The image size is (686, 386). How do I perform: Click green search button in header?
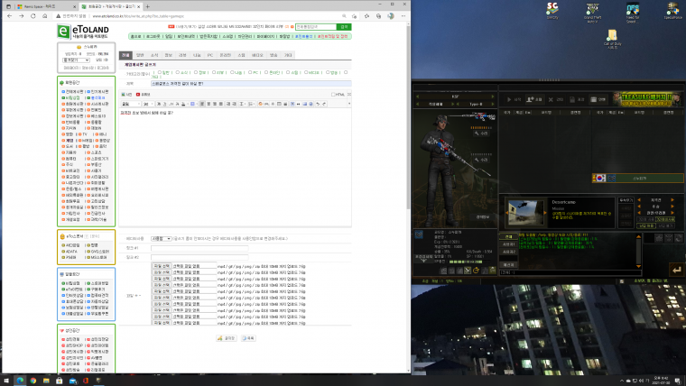pos(344,27)
